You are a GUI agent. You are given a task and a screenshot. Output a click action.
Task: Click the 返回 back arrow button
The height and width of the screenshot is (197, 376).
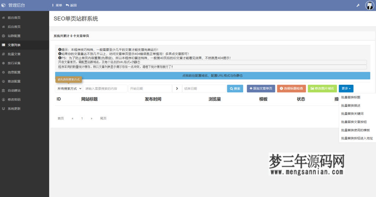pos(71,5)
